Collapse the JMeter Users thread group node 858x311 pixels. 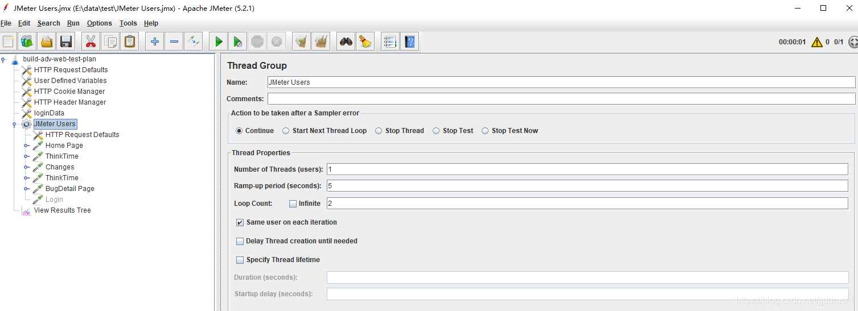[x=14, y=124]
